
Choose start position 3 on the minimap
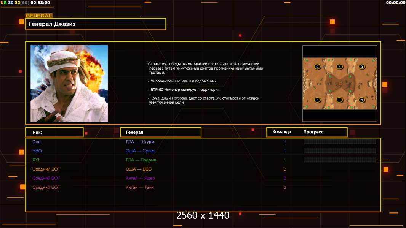click(x=362, y=67)
